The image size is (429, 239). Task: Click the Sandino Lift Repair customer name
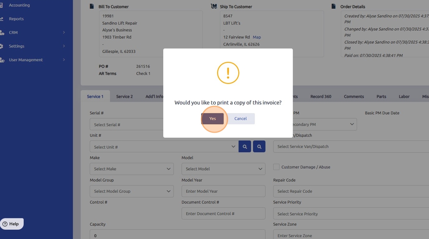[120, 23]
